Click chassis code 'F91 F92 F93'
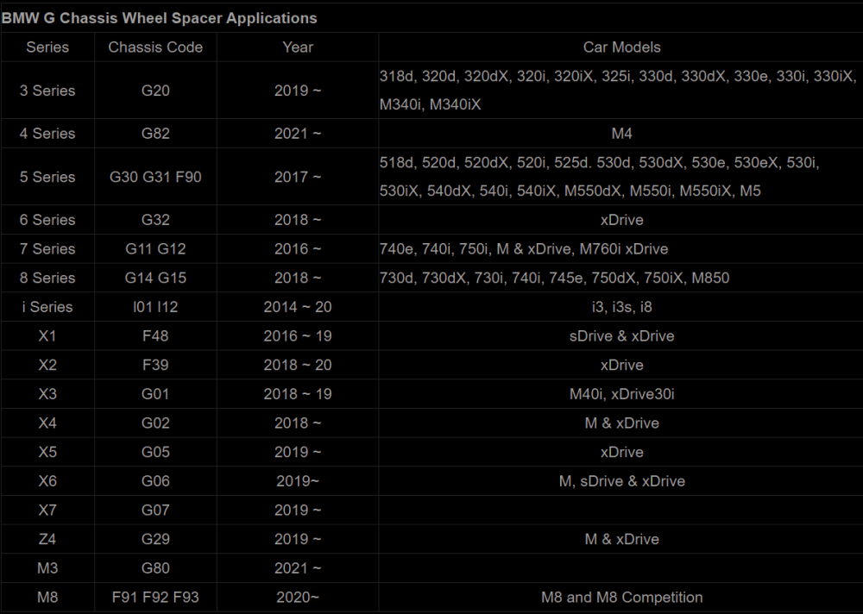 [155, 597]
